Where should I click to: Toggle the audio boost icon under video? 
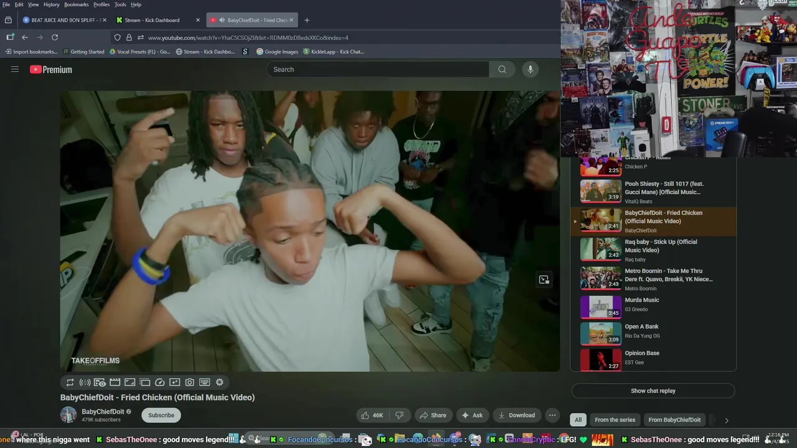[x=85, y=383]
